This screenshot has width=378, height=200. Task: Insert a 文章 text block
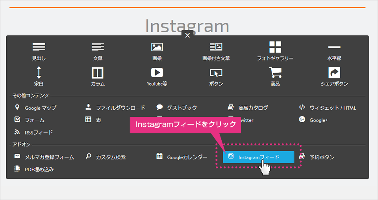pos(98,51)
